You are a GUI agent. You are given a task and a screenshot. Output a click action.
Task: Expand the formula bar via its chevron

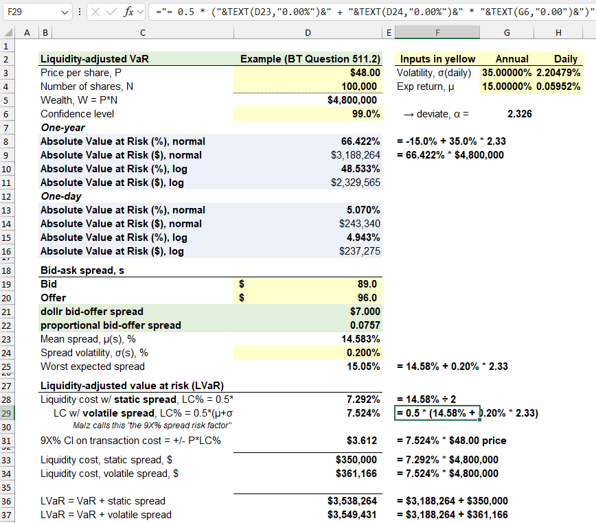click(140, 12)
